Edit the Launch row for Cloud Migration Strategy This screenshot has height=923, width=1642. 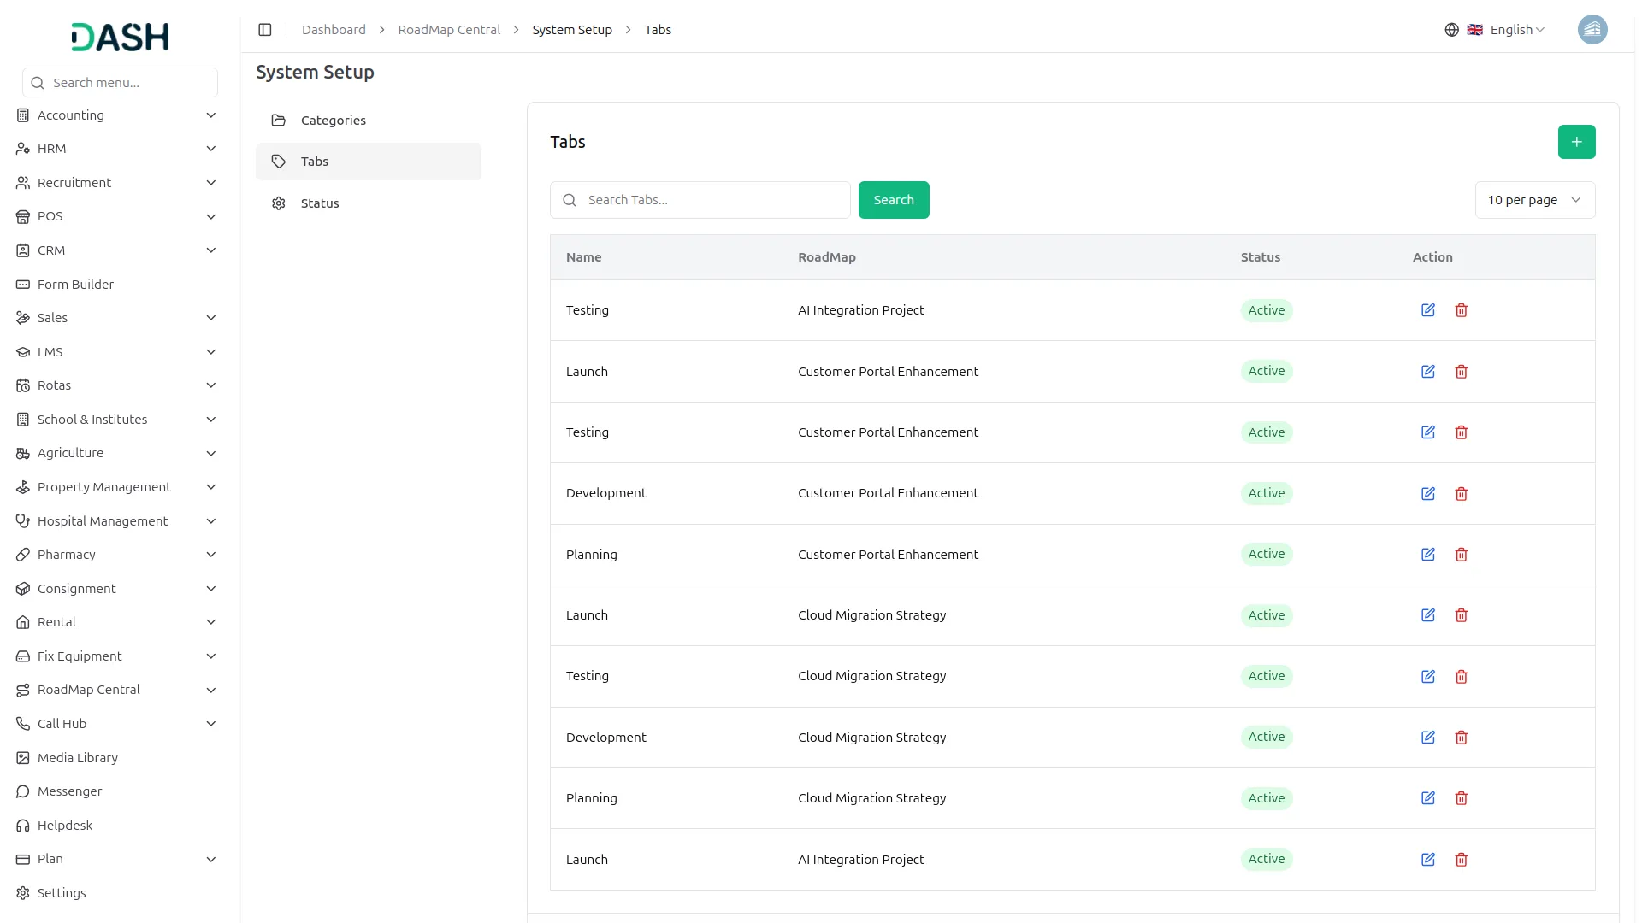pos(1428,615)
